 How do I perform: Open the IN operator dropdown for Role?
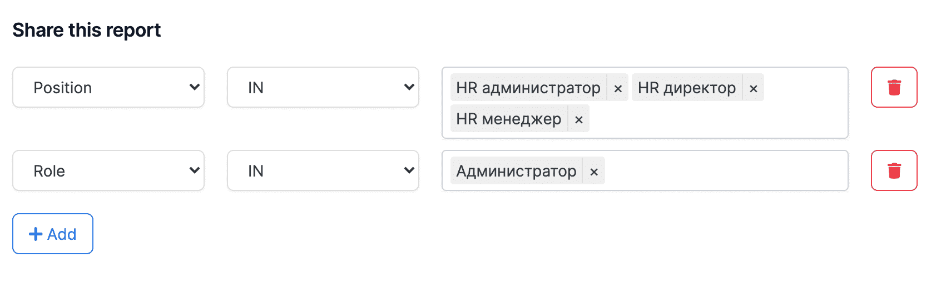[x=323, y=170]
